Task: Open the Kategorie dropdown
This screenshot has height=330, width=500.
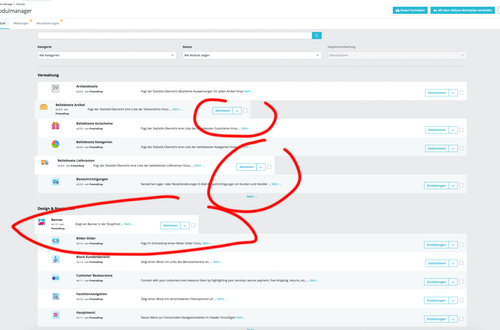Action: 107,55
